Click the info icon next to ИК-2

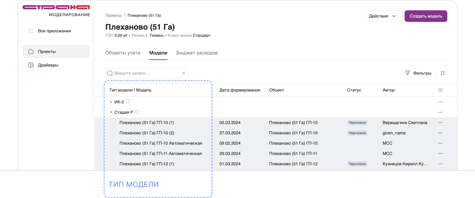[128, 101]
